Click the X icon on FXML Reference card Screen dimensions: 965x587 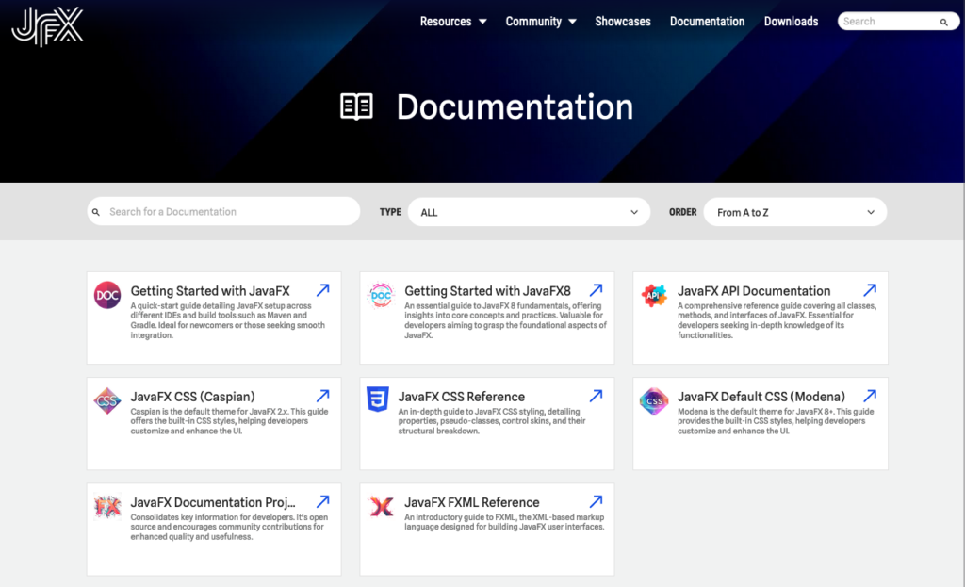pos(381,507)
